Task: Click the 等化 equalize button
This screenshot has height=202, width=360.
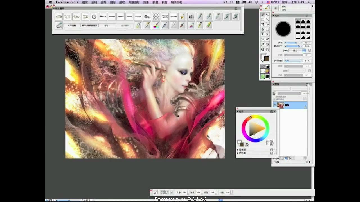Action: [x=107, y=26]
